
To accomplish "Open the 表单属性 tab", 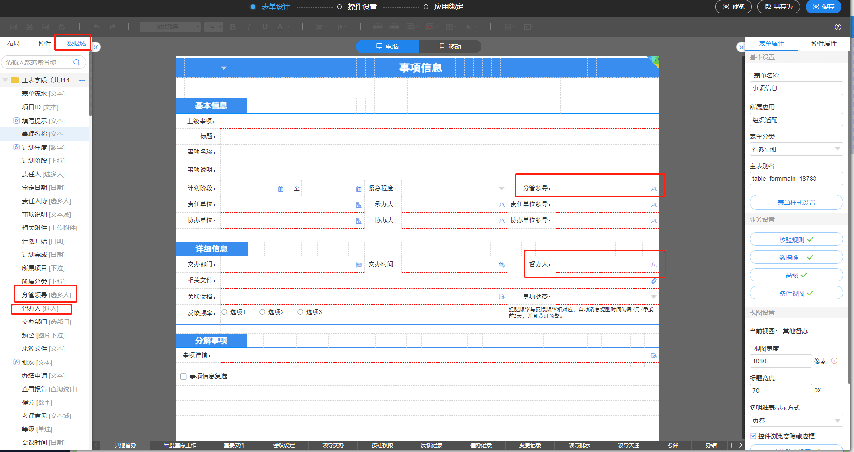I will 772,43.
